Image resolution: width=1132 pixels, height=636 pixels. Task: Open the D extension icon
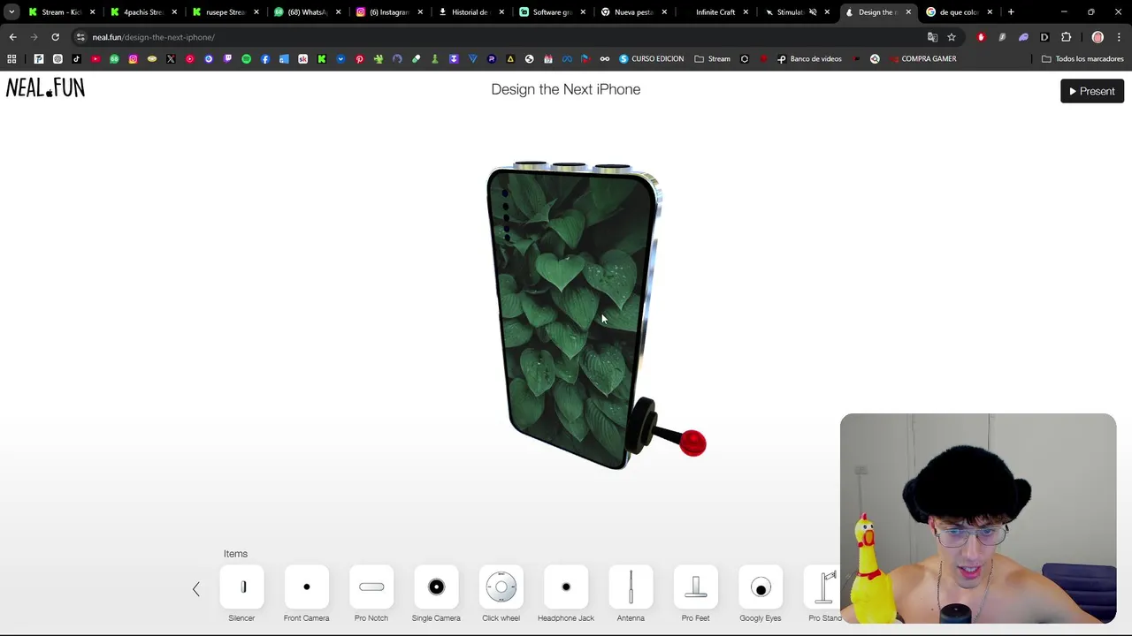coord(1044,37)
